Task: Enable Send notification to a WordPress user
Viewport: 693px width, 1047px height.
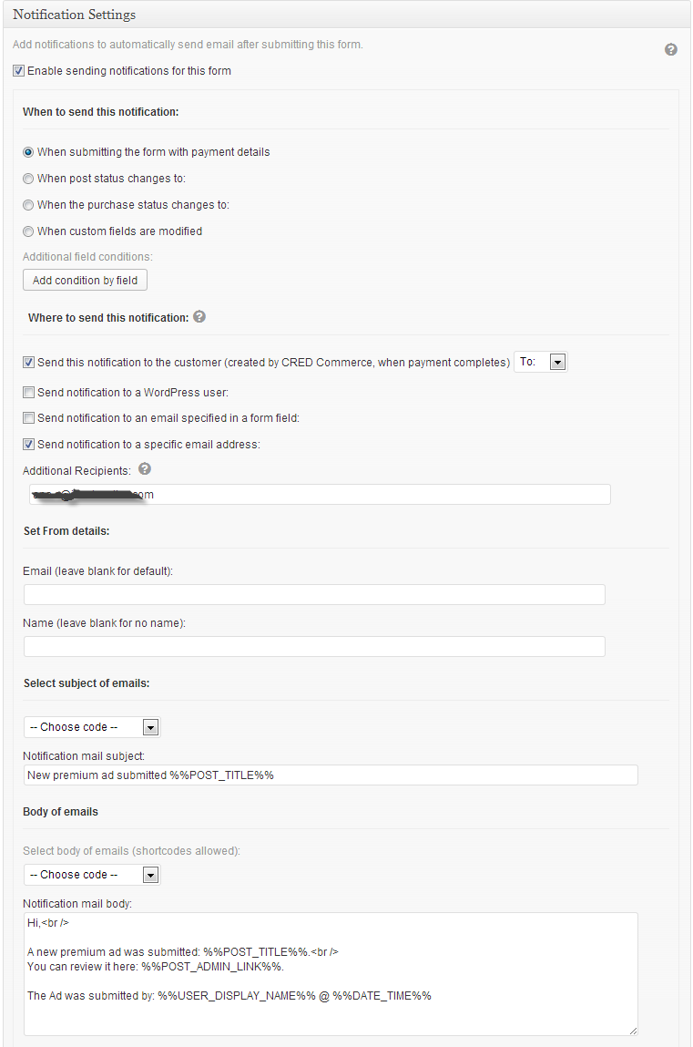Action: click(28, 393)
